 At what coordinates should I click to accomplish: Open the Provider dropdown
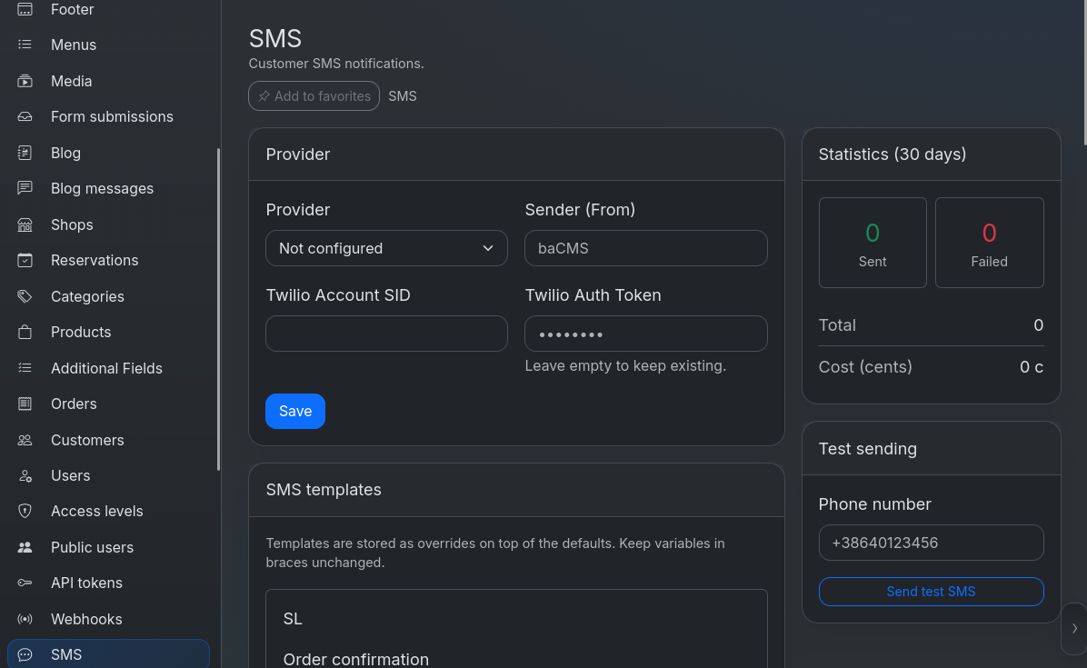point(386,248)
